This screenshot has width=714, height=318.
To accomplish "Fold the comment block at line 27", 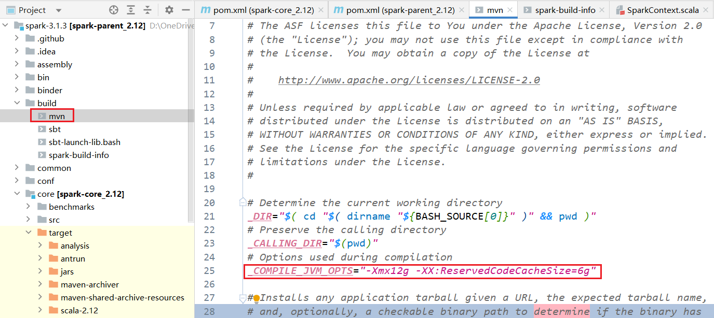I will [x=242, y=298].
